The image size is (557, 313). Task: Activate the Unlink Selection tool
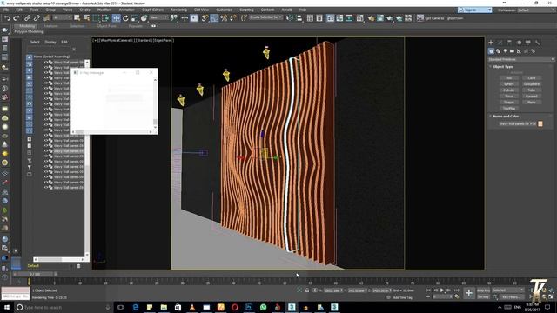click(x=37, y=18)
